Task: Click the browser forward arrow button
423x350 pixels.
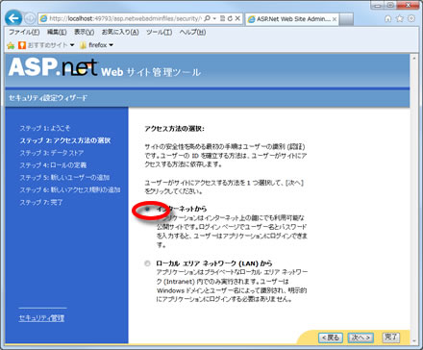Action: point(30,18)
